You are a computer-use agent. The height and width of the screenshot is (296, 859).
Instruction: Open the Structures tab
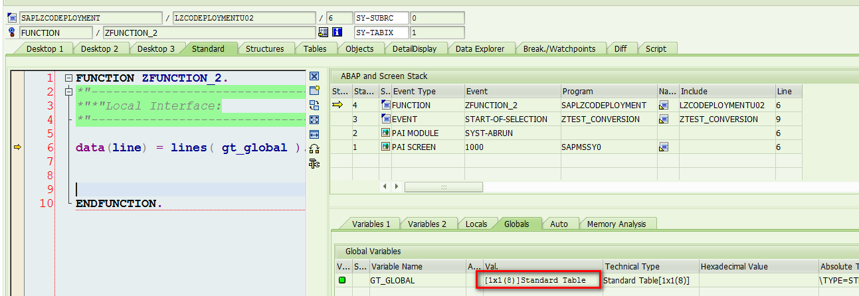pos(264,48)
